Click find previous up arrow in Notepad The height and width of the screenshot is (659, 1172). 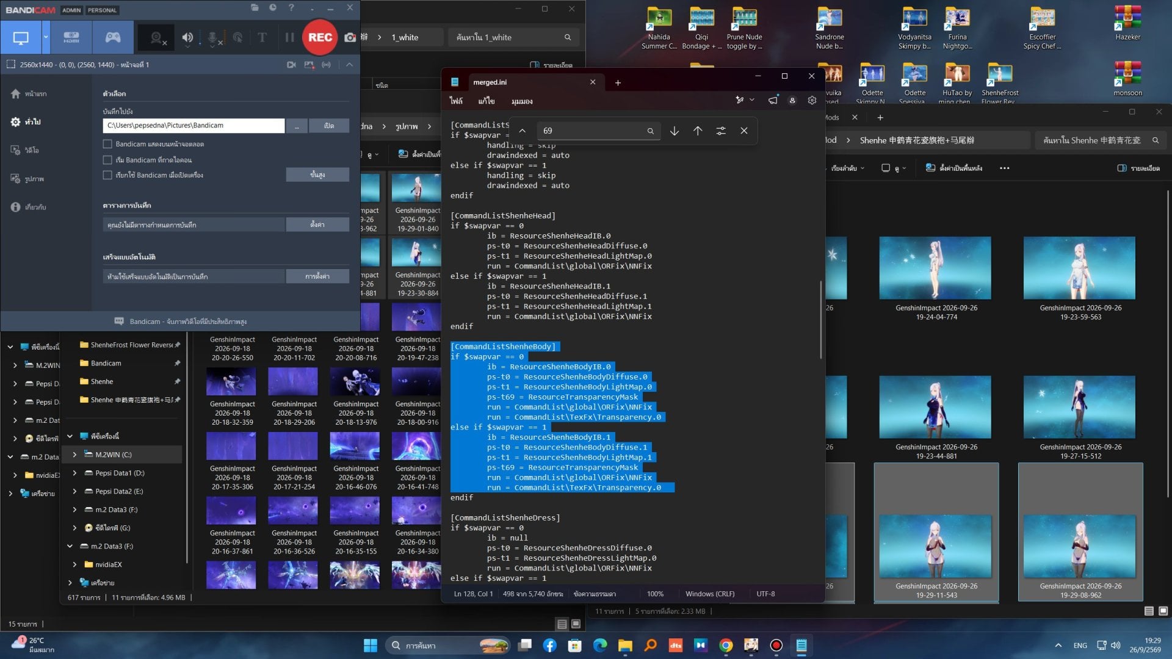click(698, 131)
